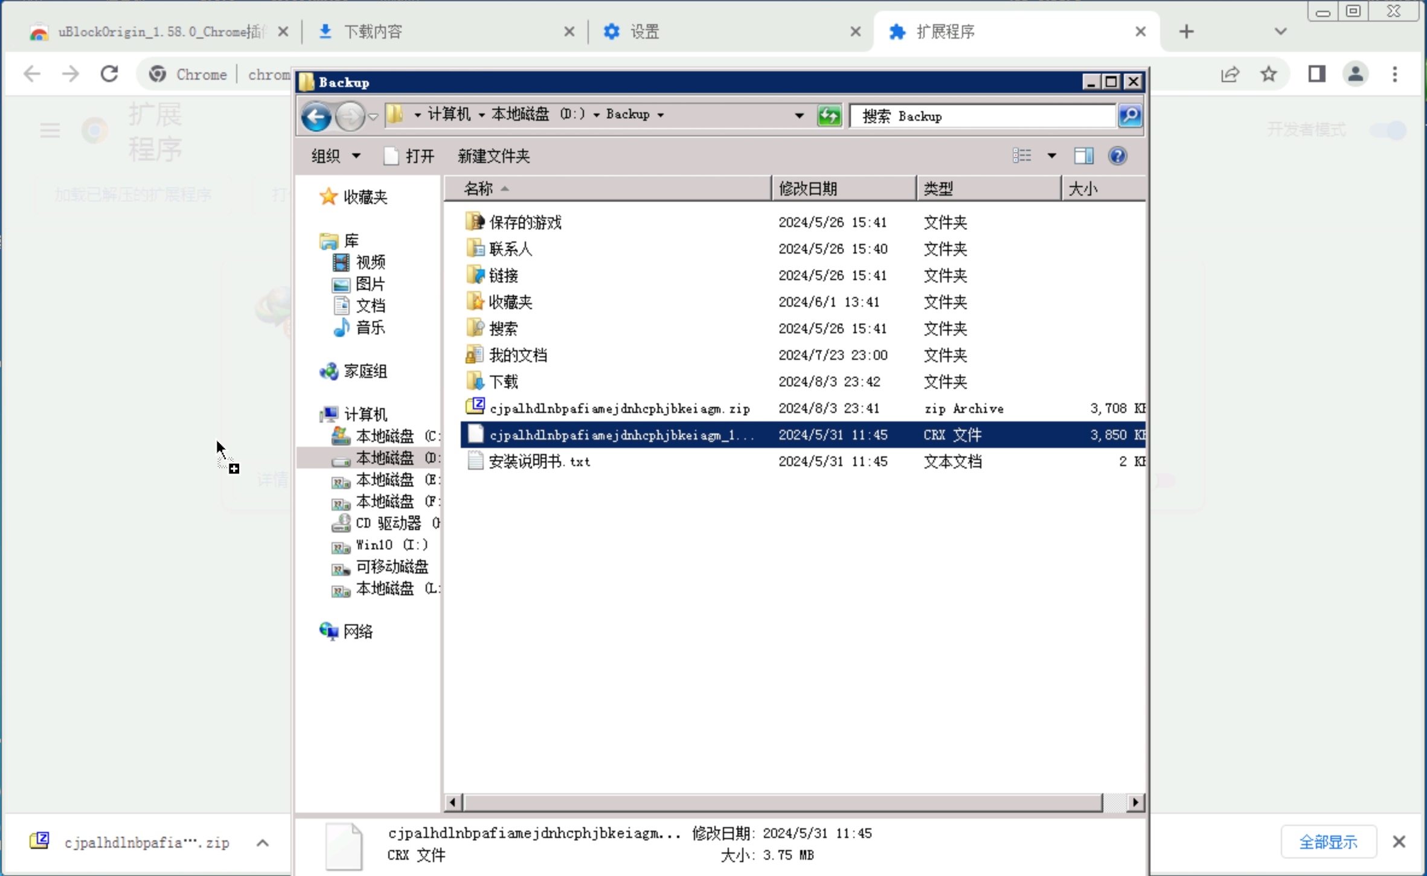1427x876 pixels.
Task: Click the 全部显示 downloads button
Action: point(1328,842)
